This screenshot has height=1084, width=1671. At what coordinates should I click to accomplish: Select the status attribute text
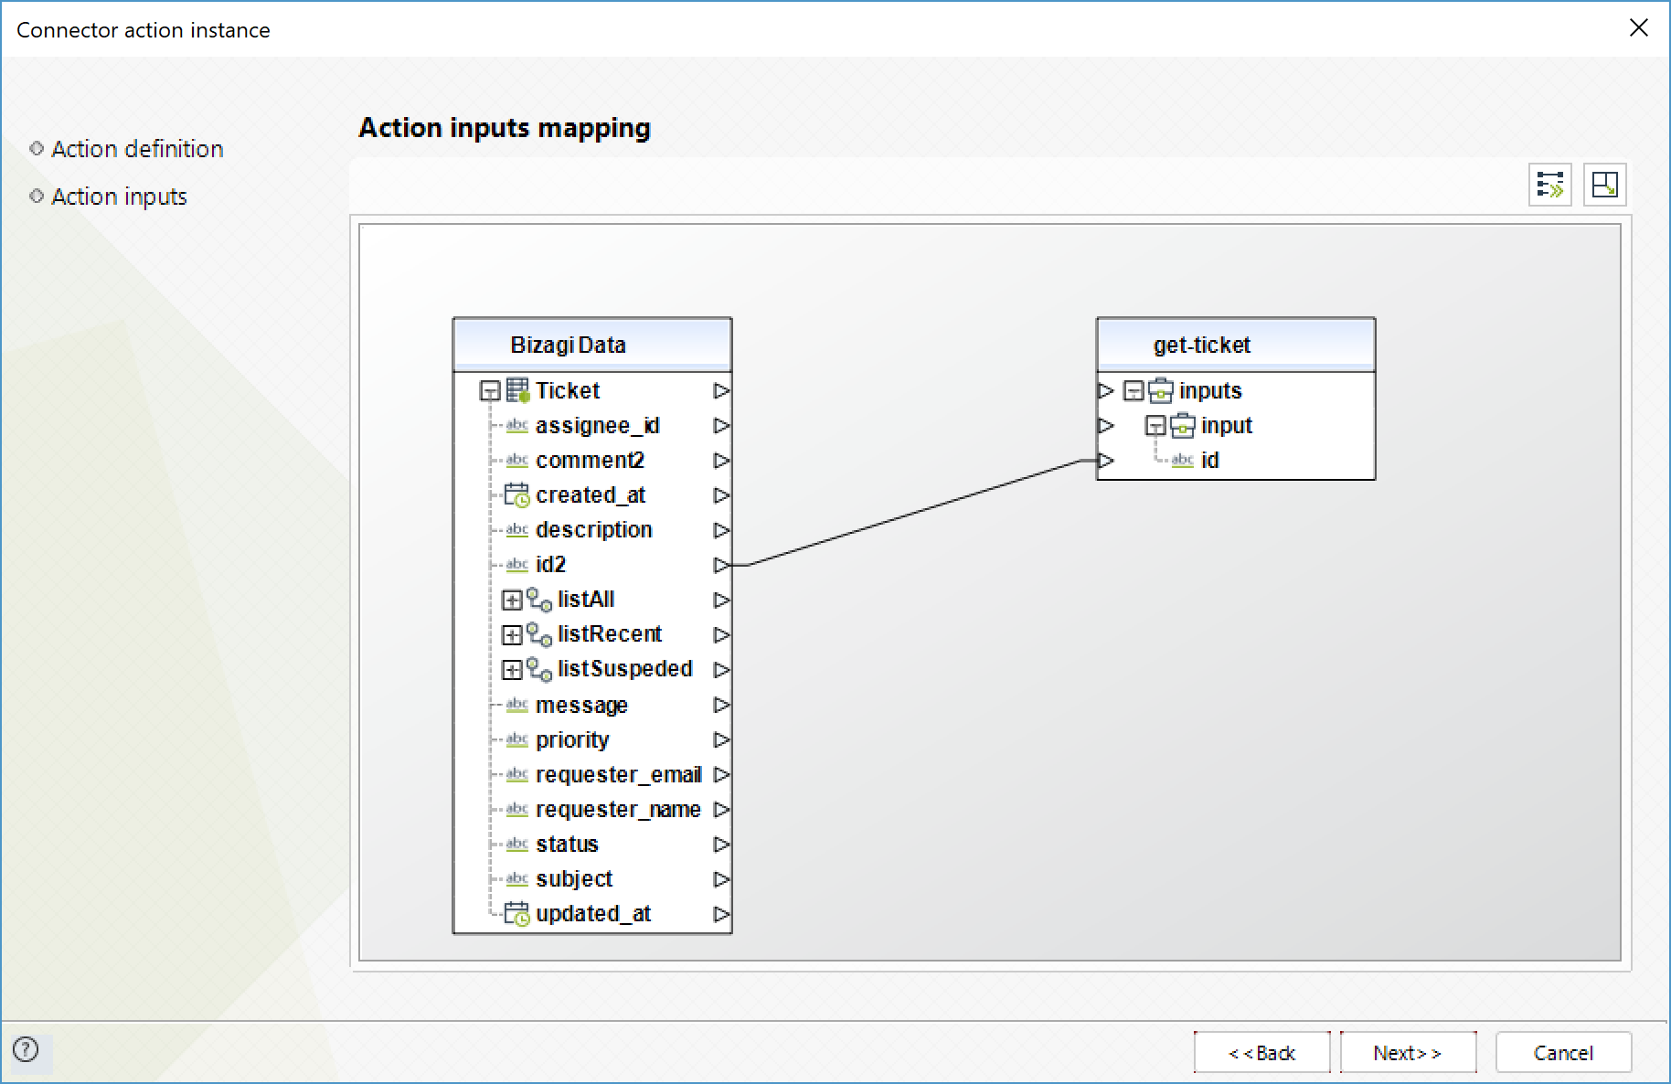567,844
